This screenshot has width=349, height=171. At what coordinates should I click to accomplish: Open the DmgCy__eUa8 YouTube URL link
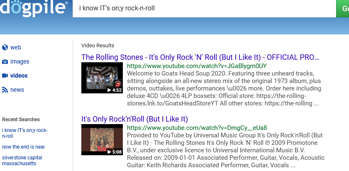click(x=197, y=127)
